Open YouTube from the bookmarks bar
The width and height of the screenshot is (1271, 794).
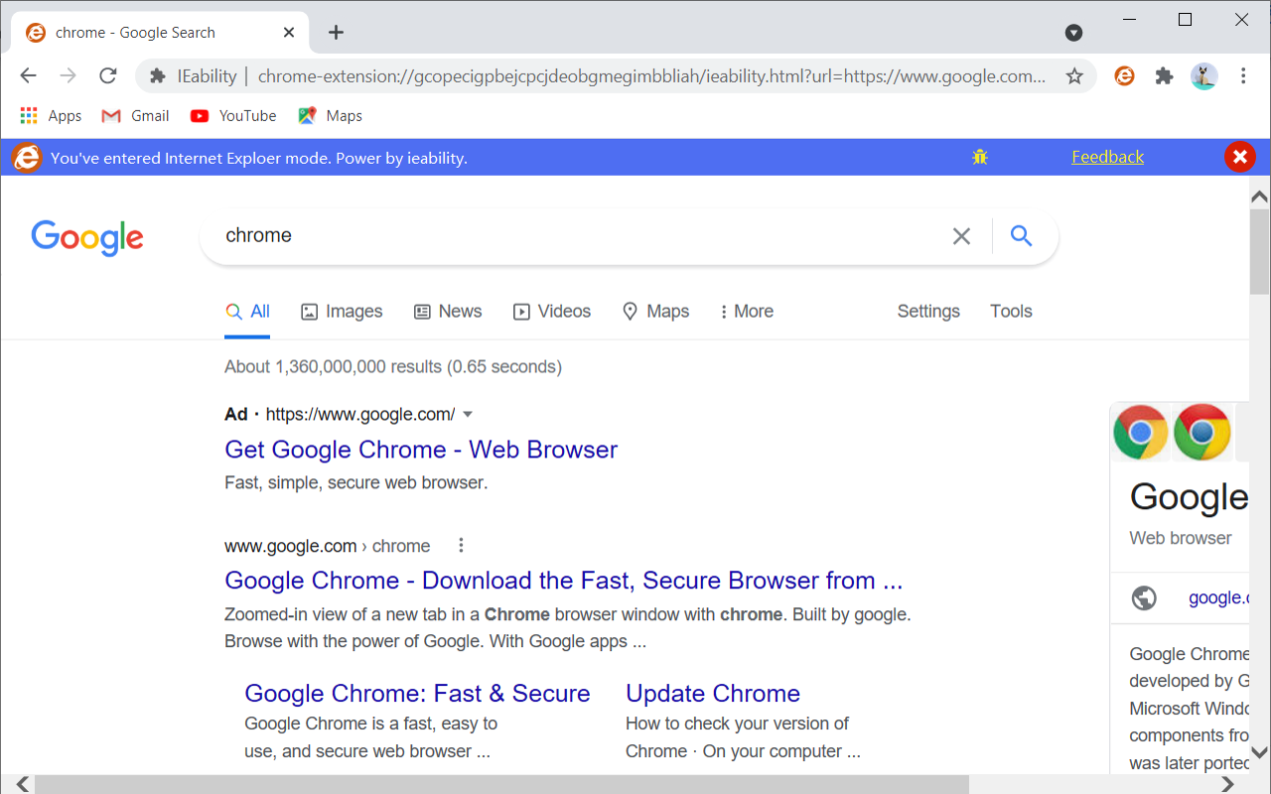click(x=232, y=115)
